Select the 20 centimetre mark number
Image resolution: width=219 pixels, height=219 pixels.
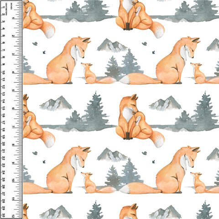pos(3,144)
